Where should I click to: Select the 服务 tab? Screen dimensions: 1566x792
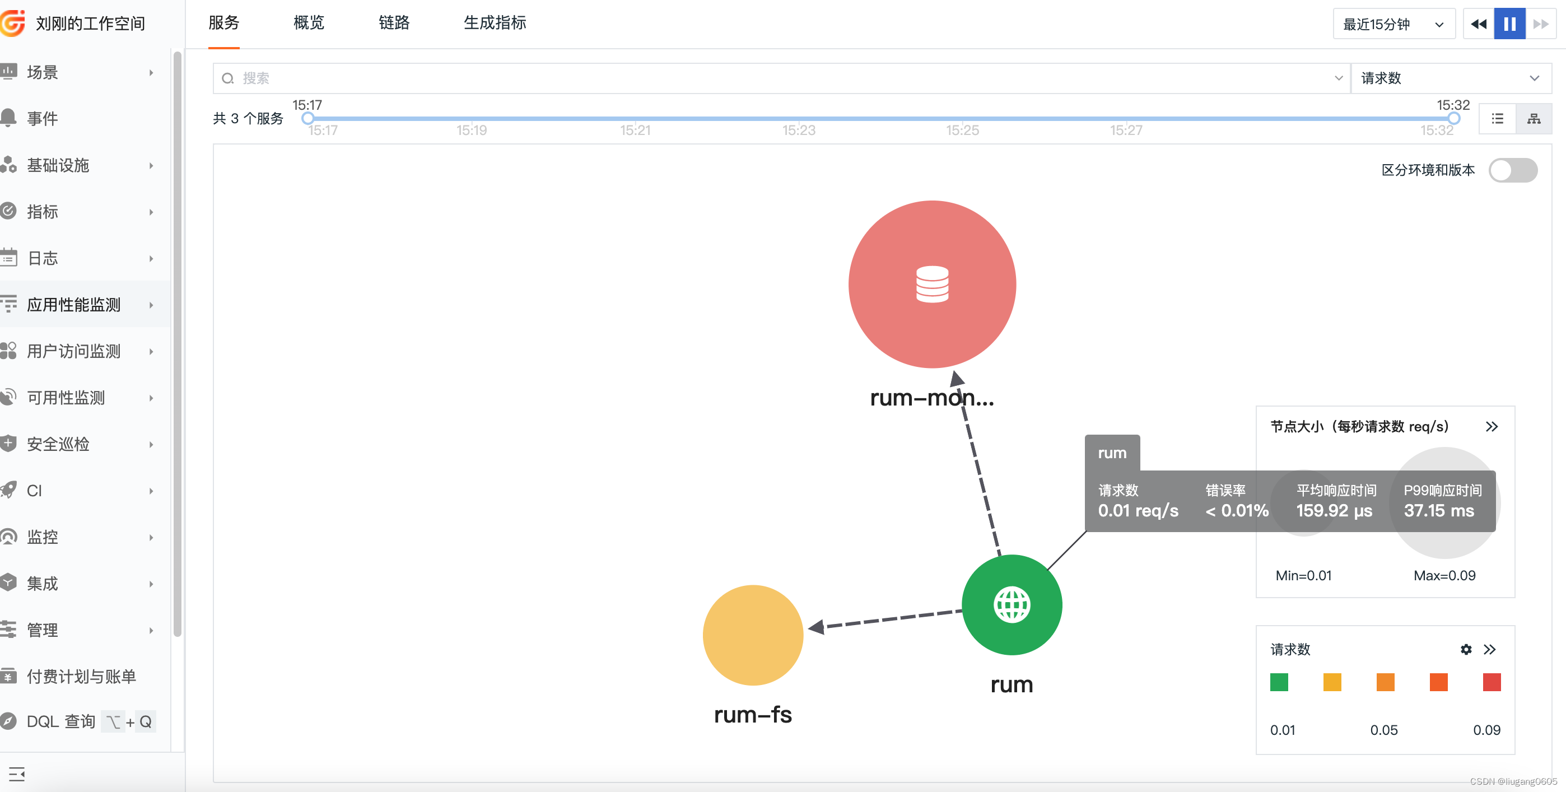point(223,23)
